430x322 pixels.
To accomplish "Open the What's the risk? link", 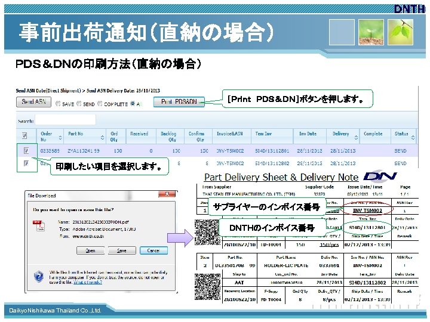I will (x=87, y=282).
